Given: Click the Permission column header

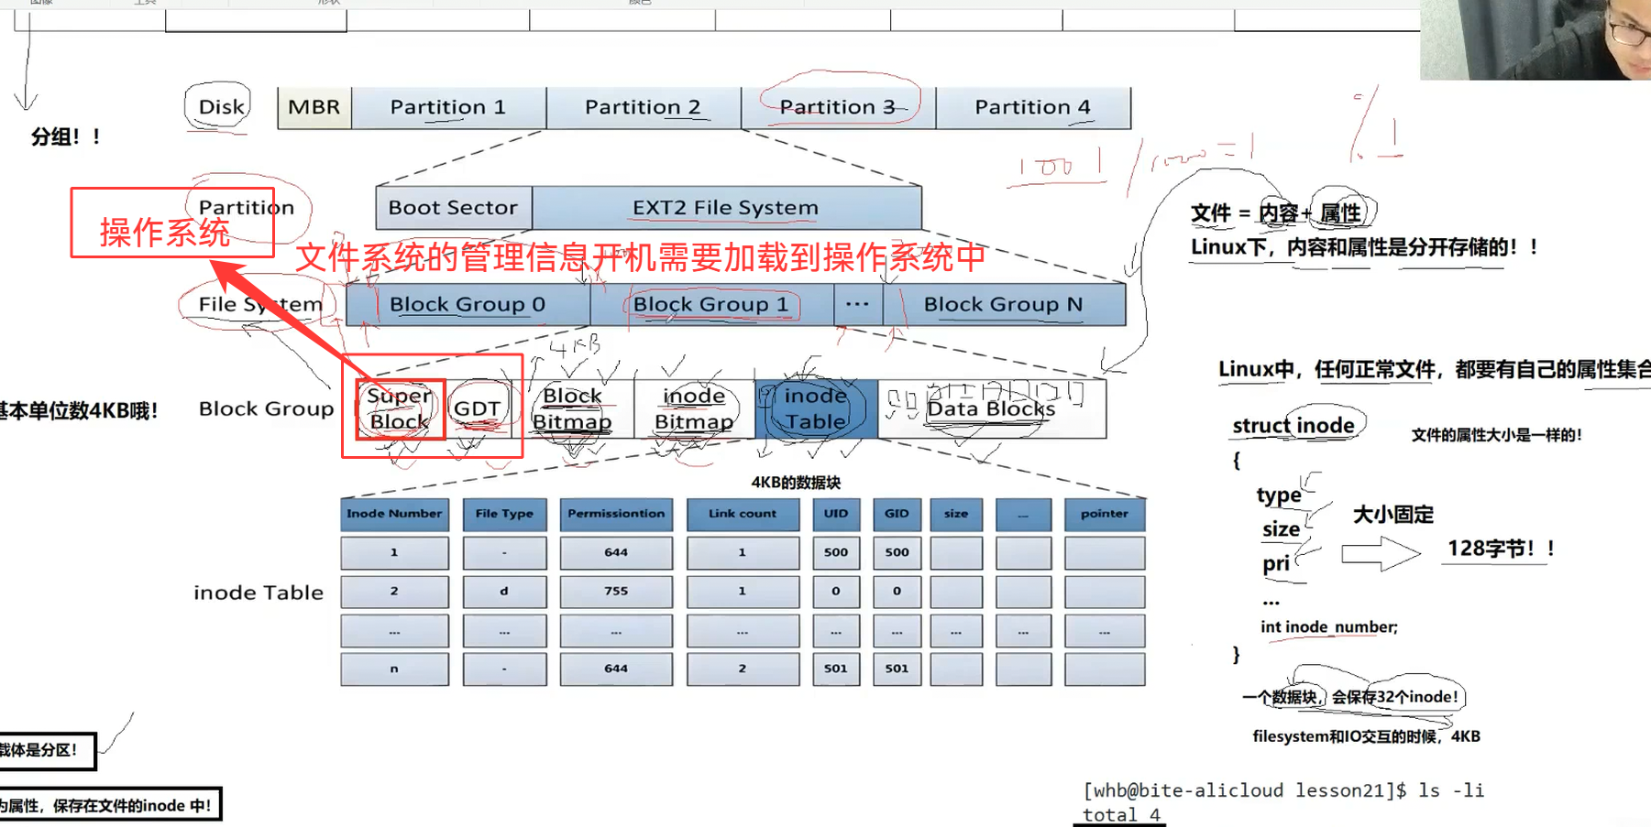Looking at the screenshot, I should (x=616, y=514).
